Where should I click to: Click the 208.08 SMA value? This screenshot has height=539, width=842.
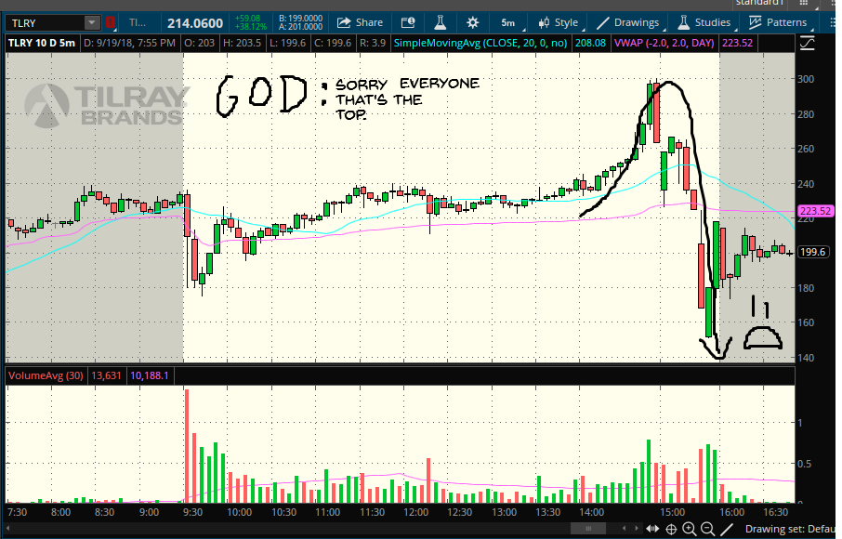coord(590,43)
